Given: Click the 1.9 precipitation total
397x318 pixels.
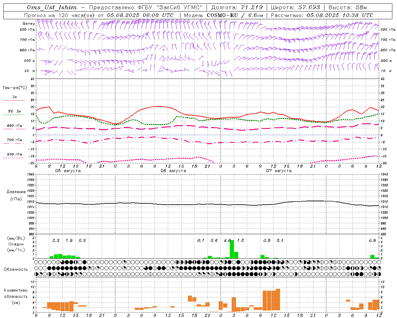Looking at the screenshot, I should click(x=69, y=241).
